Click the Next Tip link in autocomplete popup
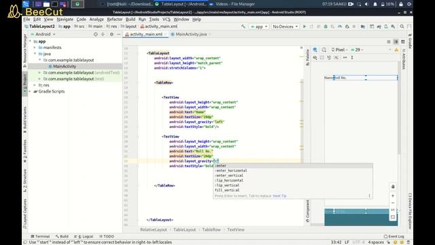435x245 pixels. click(279, 196)
